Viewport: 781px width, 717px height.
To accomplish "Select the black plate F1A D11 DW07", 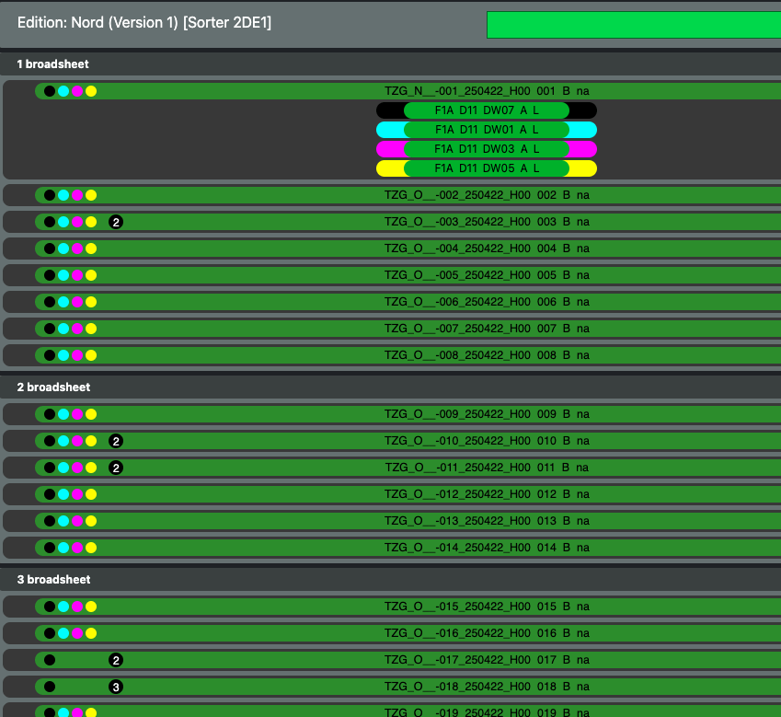I will (x=486, y=110).
